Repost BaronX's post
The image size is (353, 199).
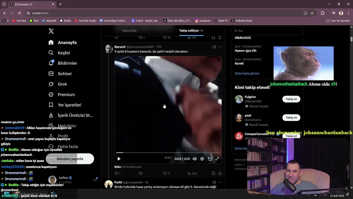click(x=141, y=173)
